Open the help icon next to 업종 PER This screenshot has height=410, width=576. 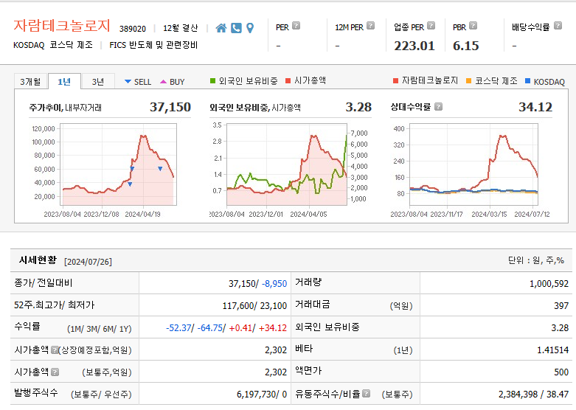point(431,26)
